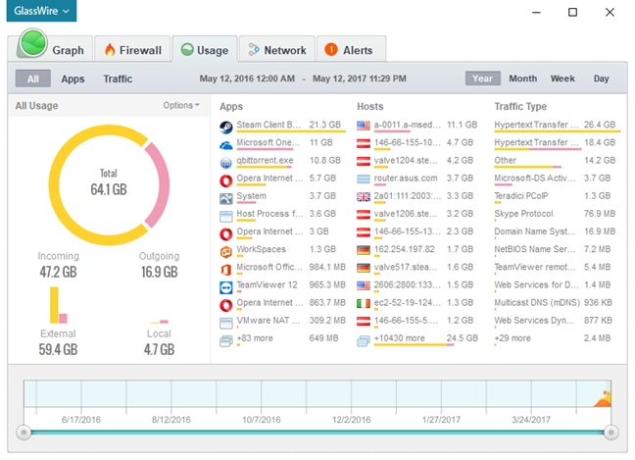Click the Austria flag beside 146-66-155-10 host

point(364,143)
